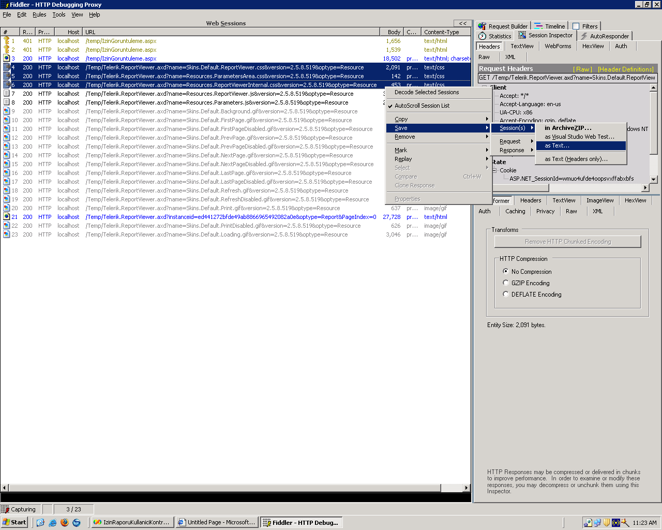Click the AutoResponder lightning icon
This screenshot has width=662, height=530.
pyautogui.click(x=584, y=36)
